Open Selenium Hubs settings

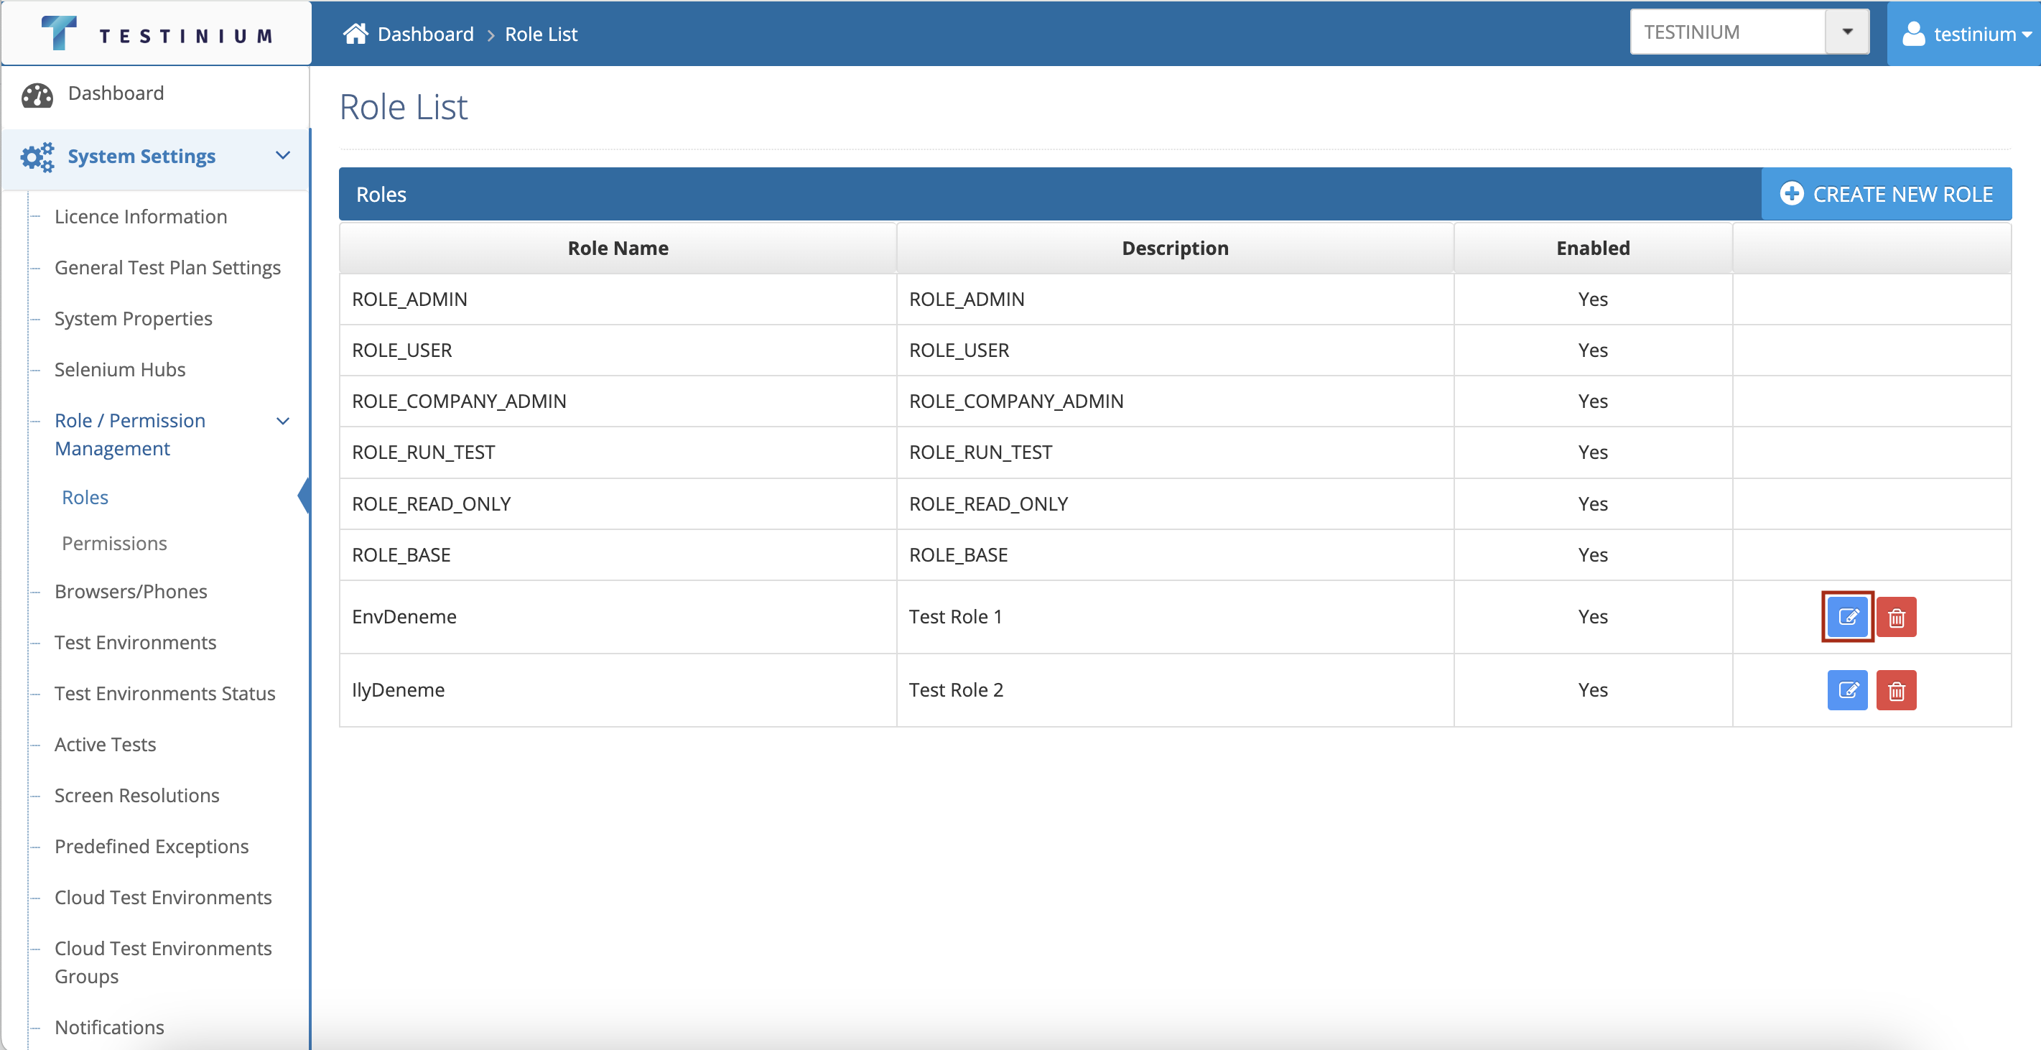click(120, 369)
